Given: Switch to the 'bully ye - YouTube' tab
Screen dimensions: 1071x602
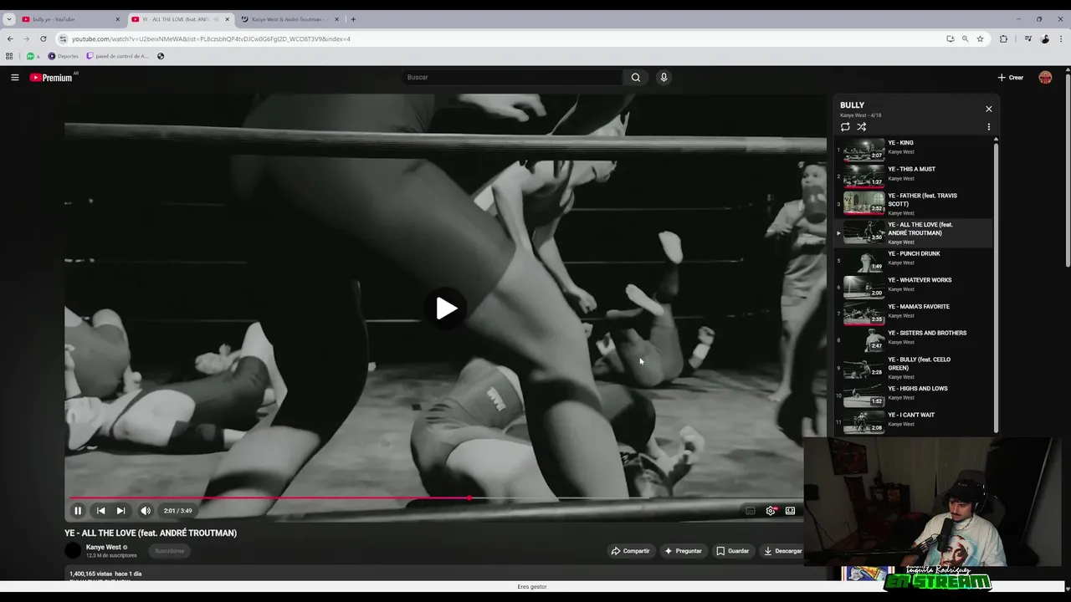Looking at the screenshot, I should pos(69,19).
